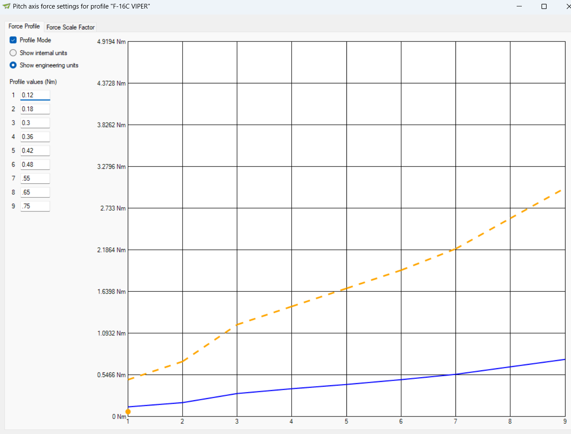The image size is (571, 434).
Task: Click profile value field 7 containing .55
Action: 35,179
